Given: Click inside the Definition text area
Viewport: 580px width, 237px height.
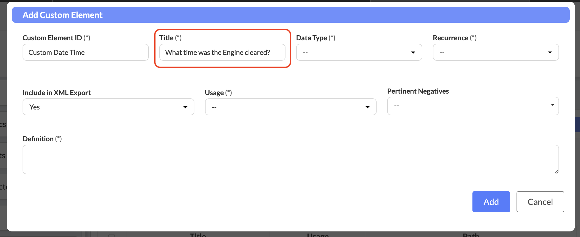Looking at the screenshot, I should (290, 159).
